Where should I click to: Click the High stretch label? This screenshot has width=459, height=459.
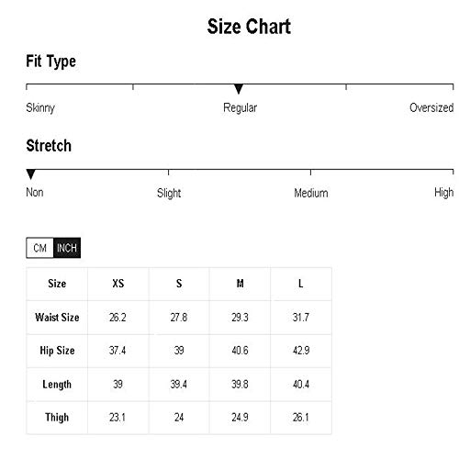(443, 193)
